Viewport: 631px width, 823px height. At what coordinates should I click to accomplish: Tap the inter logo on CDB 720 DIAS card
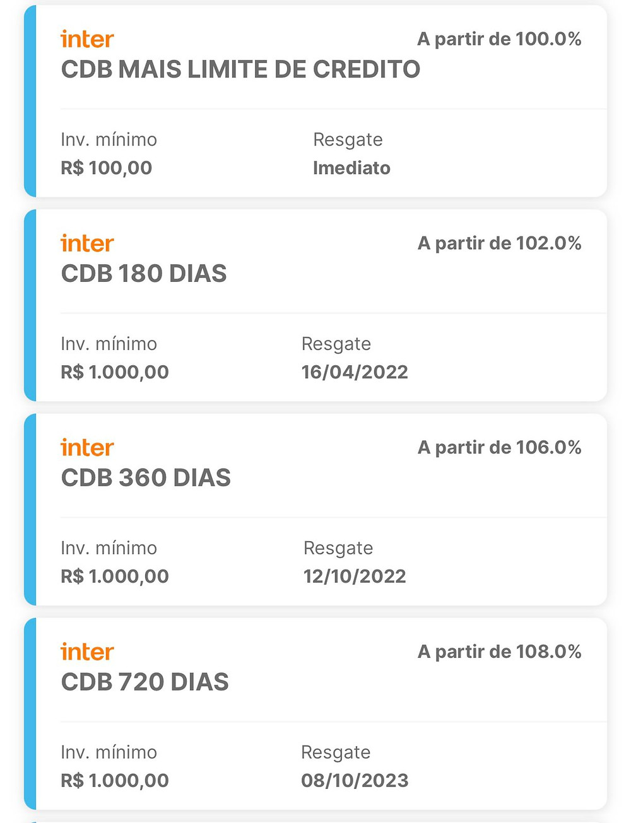(x=87, y=652)
